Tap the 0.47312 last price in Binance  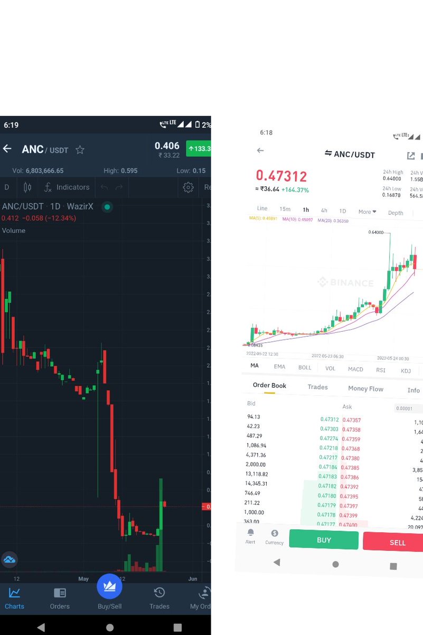(x=281, y=177)
